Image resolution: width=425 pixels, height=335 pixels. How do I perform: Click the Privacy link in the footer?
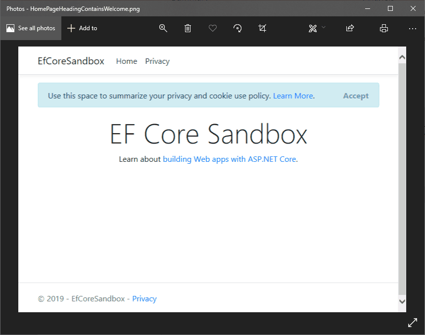point(144,299)
